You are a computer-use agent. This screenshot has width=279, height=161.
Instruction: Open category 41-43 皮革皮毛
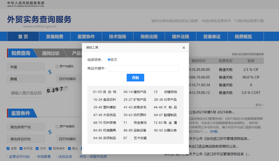(x=135, y=107)
